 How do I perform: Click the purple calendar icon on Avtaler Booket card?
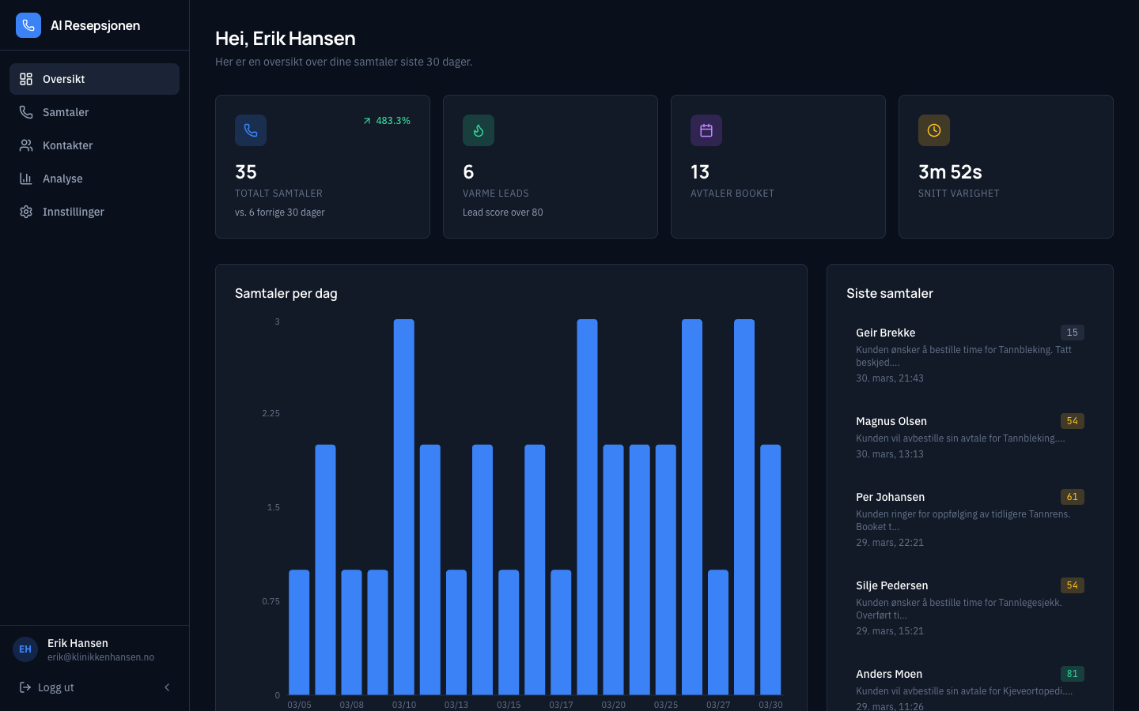click(706, 130)
